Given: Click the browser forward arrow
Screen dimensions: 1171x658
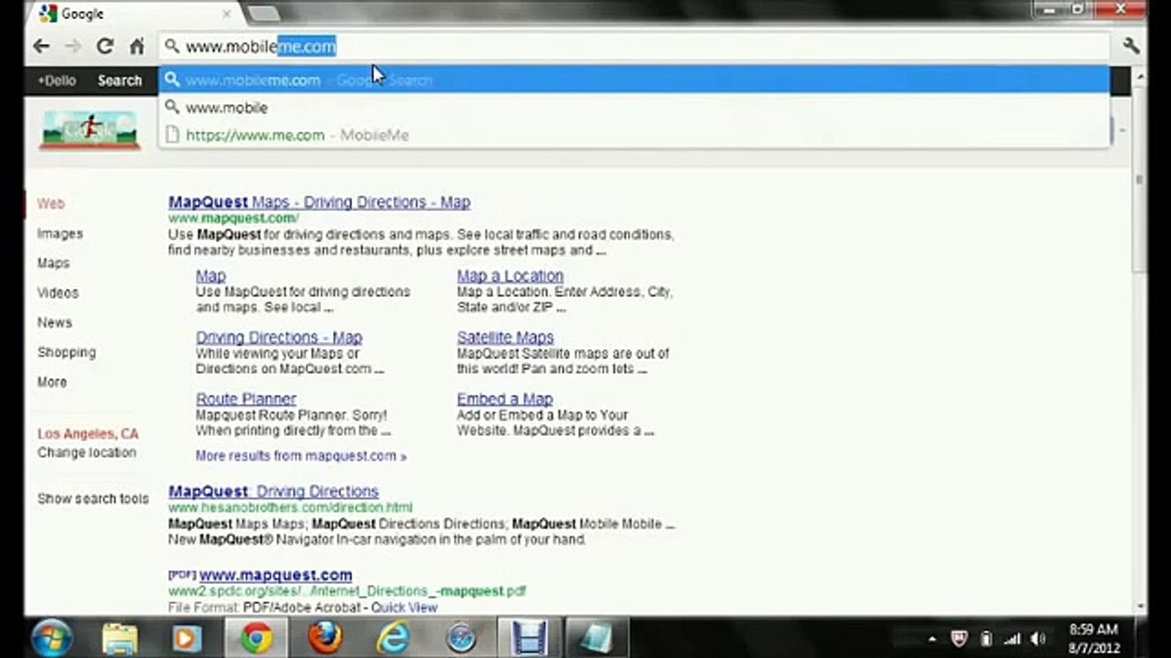Looking at the screenshot, I should point(73,46).
